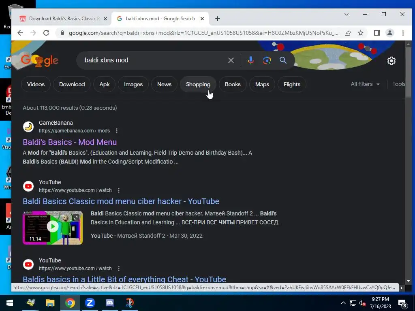
Task: Select the baldi xbns mod Google Search tab
Action: (x=160, y=19)
